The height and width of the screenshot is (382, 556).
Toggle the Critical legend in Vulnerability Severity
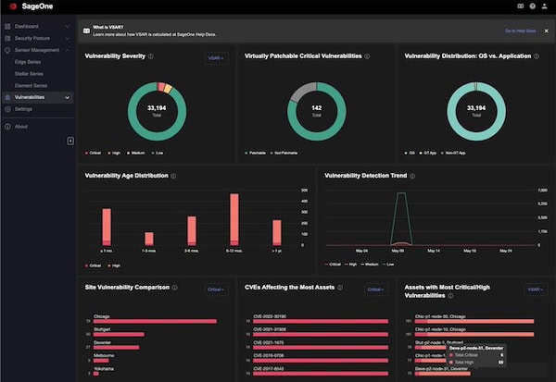coord(93,153)
